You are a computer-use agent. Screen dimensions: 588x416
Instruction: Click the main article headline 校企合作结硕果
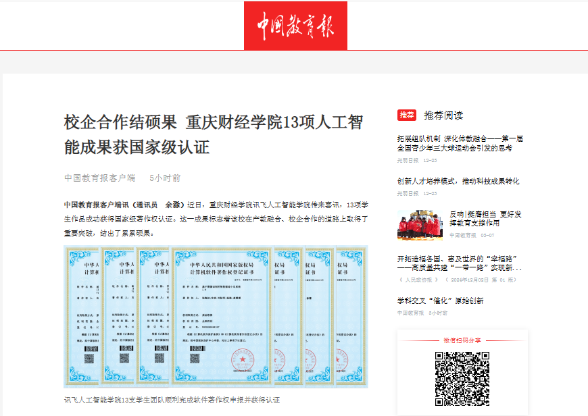coord(213,134)
